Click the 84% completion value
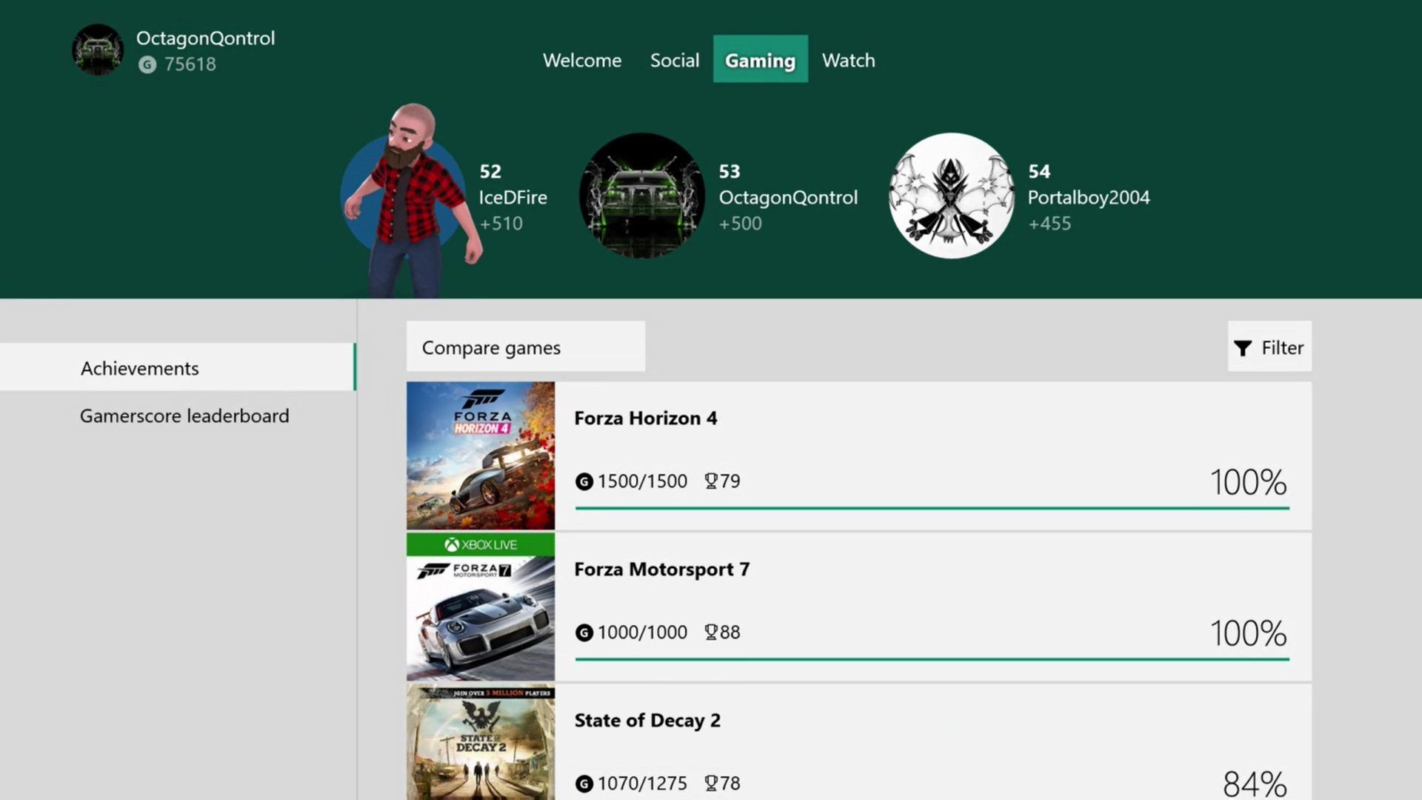 pyautogui.click(x=1255, y=784)
